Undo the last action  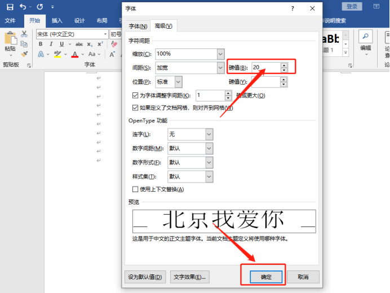23,7
